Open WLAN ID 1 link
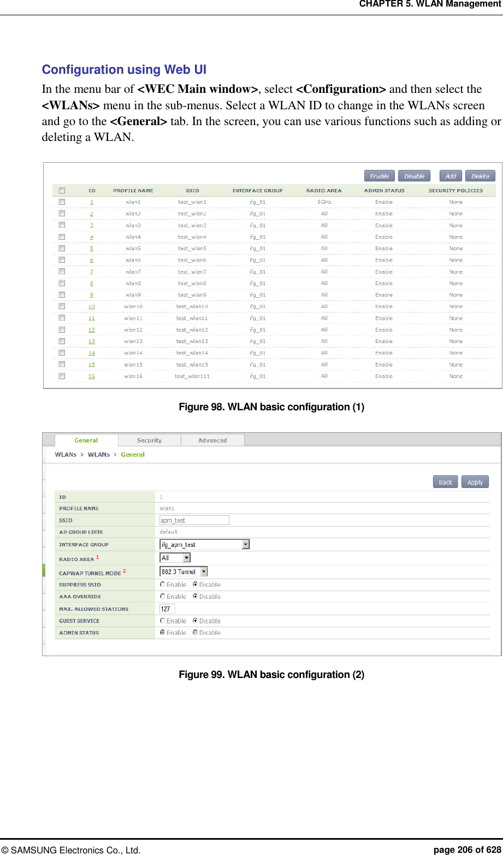503x855 pixels. tap(92, 202)
